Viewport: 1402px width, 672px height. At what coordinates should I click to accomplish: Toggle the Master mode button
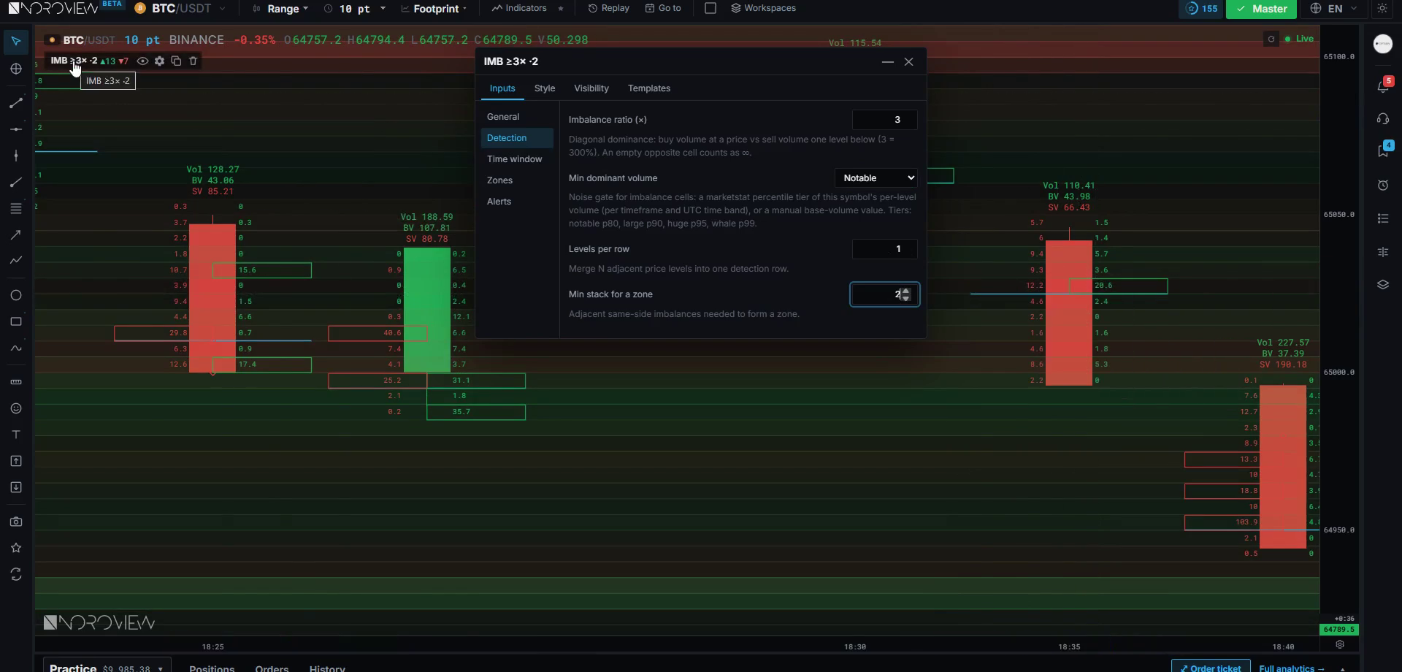click(x=1261, y=9)
